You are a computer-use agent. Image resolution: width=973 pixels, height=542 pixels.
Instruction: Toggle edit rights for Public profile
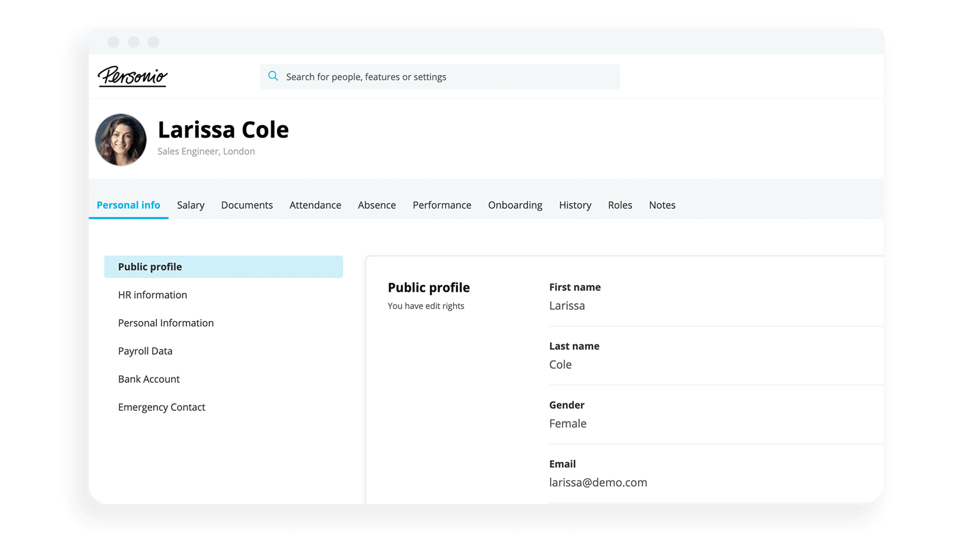(426, 306)
